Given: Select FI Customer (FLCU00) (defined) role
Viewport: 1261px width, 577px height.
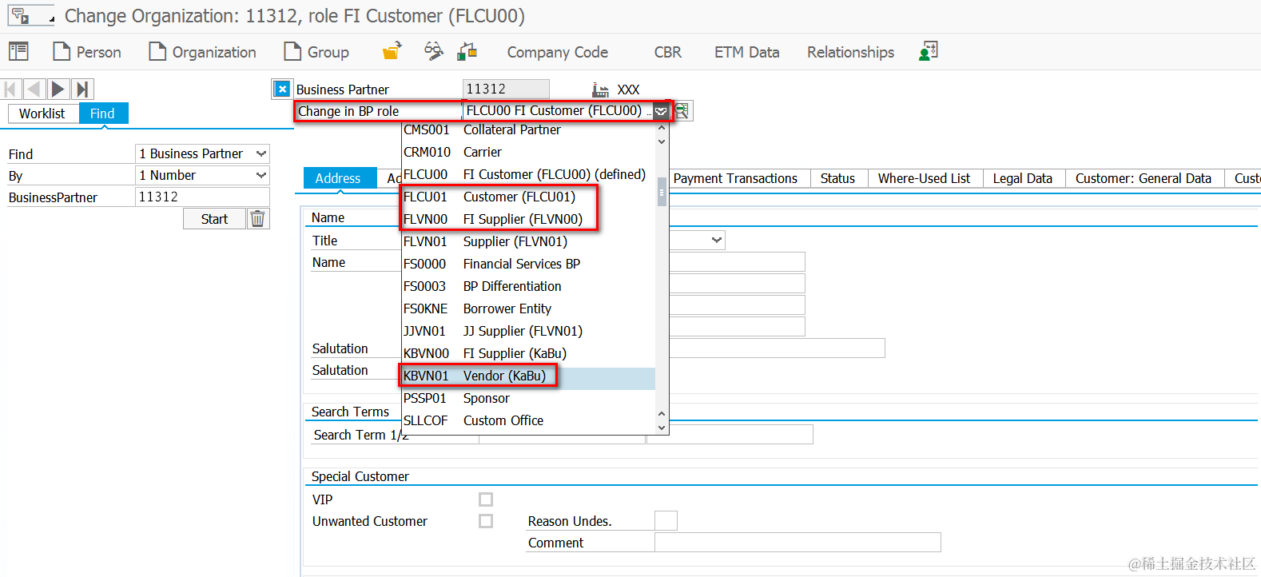Looking at the screenshot, I should [x=528, y=174].
